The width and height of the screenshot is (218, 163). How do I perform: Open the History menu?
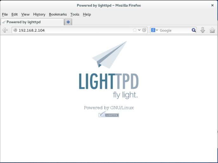click(39, 14)
